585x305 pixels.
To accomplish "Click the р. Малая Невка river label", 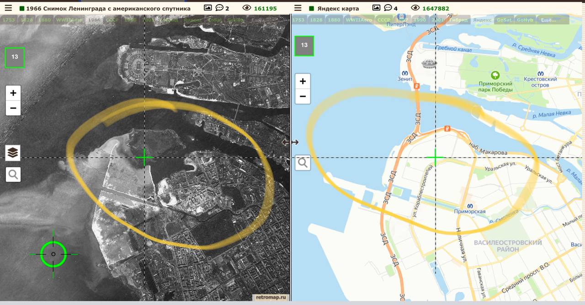I will point(551,114).
